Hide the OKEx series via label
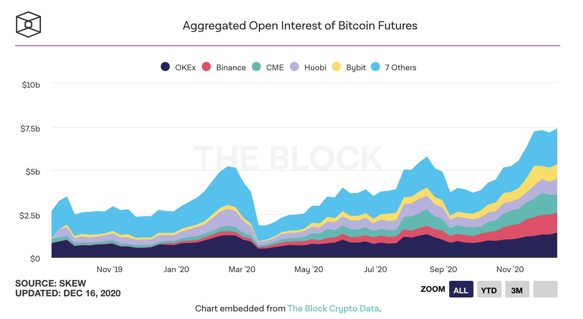Image resolution: width=583 pixels, height=319 pixels. coord(185,68)
